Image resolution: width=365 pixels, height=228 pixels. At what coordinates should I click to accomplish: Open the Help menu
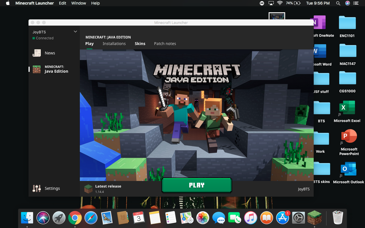(96, 3)
